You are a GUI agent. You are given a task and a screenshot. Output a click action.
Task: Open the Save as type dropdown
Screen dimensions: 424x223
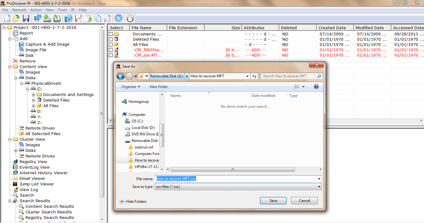[319, 187]
